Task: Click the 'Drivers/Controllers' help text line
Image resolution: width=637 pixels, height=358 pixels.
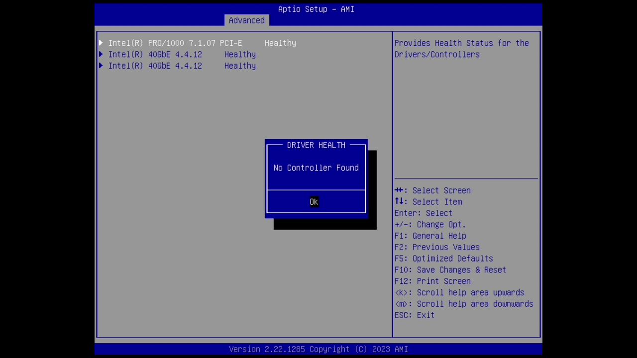Action: coord(437,55)
